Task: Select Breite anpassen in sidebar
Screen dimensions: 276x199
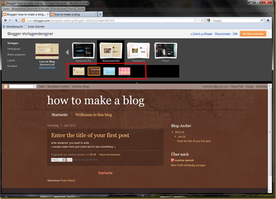Action: pos(16,55)
